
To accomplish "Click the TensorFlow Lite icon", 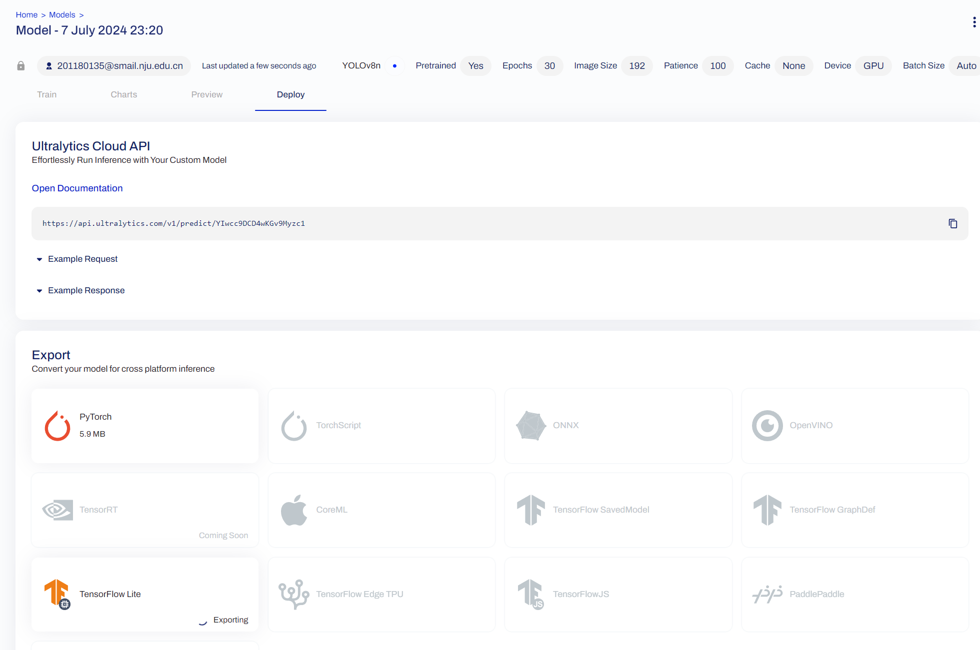I will pos(57,594).
